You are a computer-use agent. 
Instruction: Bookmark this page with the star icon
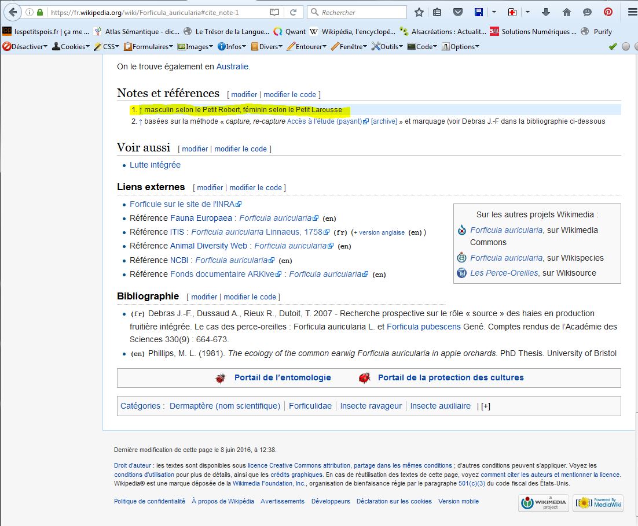[x=419, y=12]
